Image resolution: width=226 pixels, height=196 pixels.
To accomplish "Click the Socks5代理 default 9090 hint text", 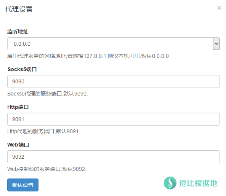I will (x=47, y=94).
